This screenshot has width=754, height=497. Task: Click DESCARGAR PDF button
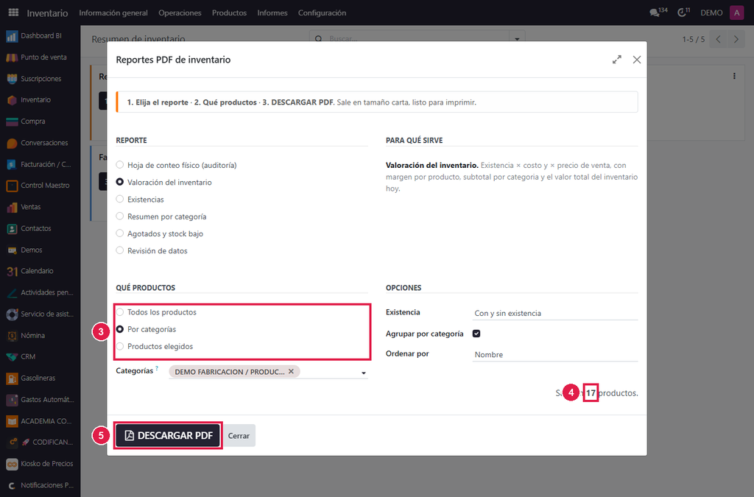click(169, 435)
